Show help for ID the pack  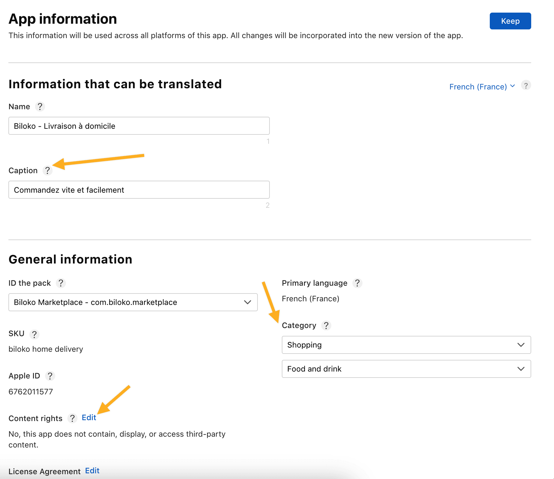point(61,283)
